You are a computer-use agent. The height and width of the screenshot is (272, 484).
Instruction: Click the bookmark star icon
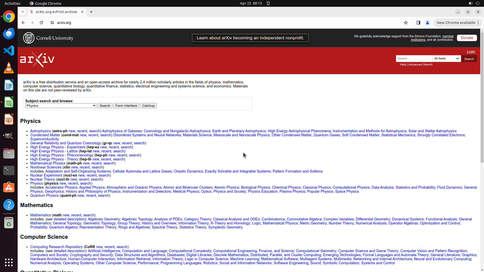tap(406, 23)
